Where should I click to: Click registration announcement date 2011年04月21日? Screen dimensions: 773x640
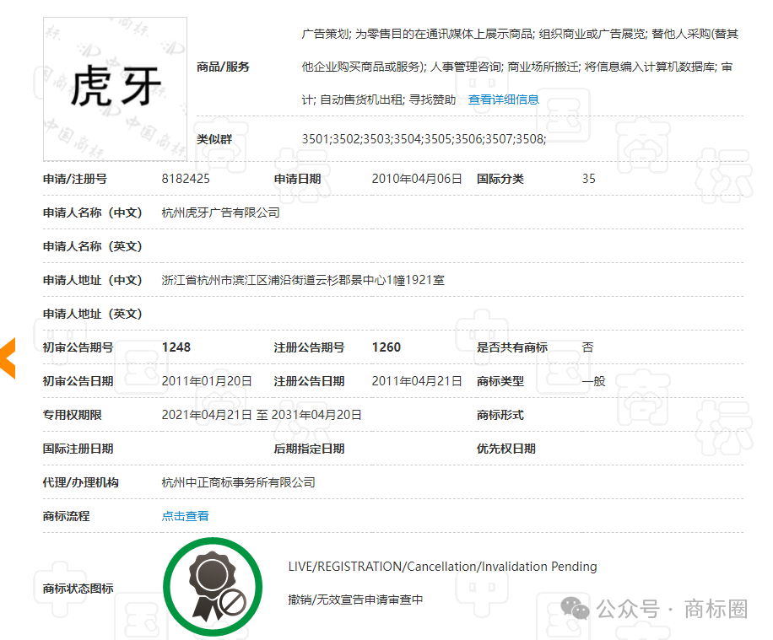[417, 381]
